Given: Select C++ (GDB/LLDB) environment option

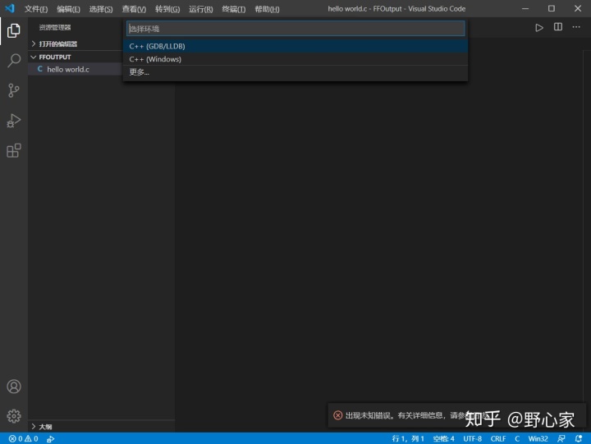Looking at the screenshot, I should coord(295,46).
